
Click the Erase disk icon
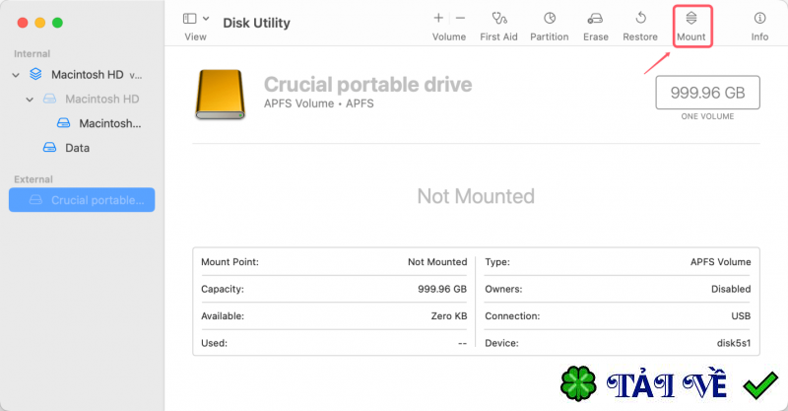click(595, 19)
